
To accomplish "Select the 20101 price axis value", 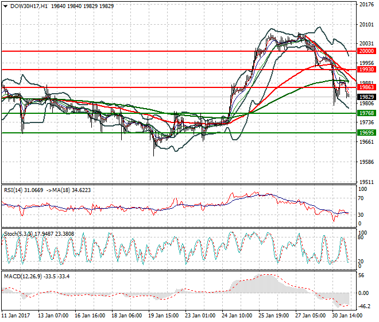I will coord(366,25).
